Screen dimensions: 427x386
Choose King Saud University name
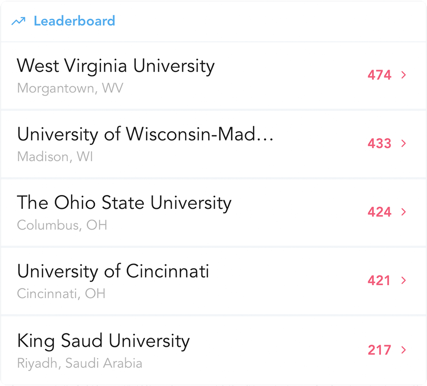(x=103, y=340)
